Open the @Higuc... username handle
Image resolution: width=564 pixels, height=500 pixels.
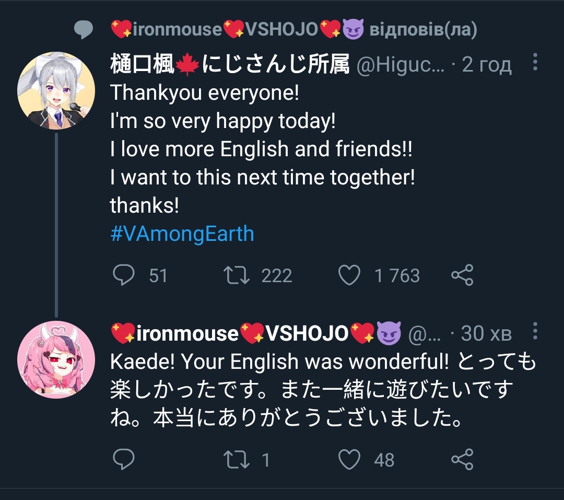point(401,65)
